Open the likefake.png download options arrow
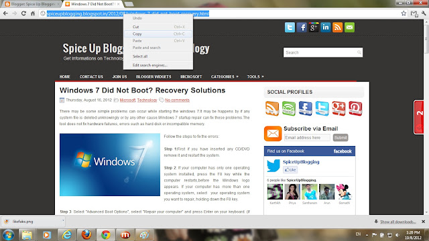 pyautogui.click(x=63, y=220)
